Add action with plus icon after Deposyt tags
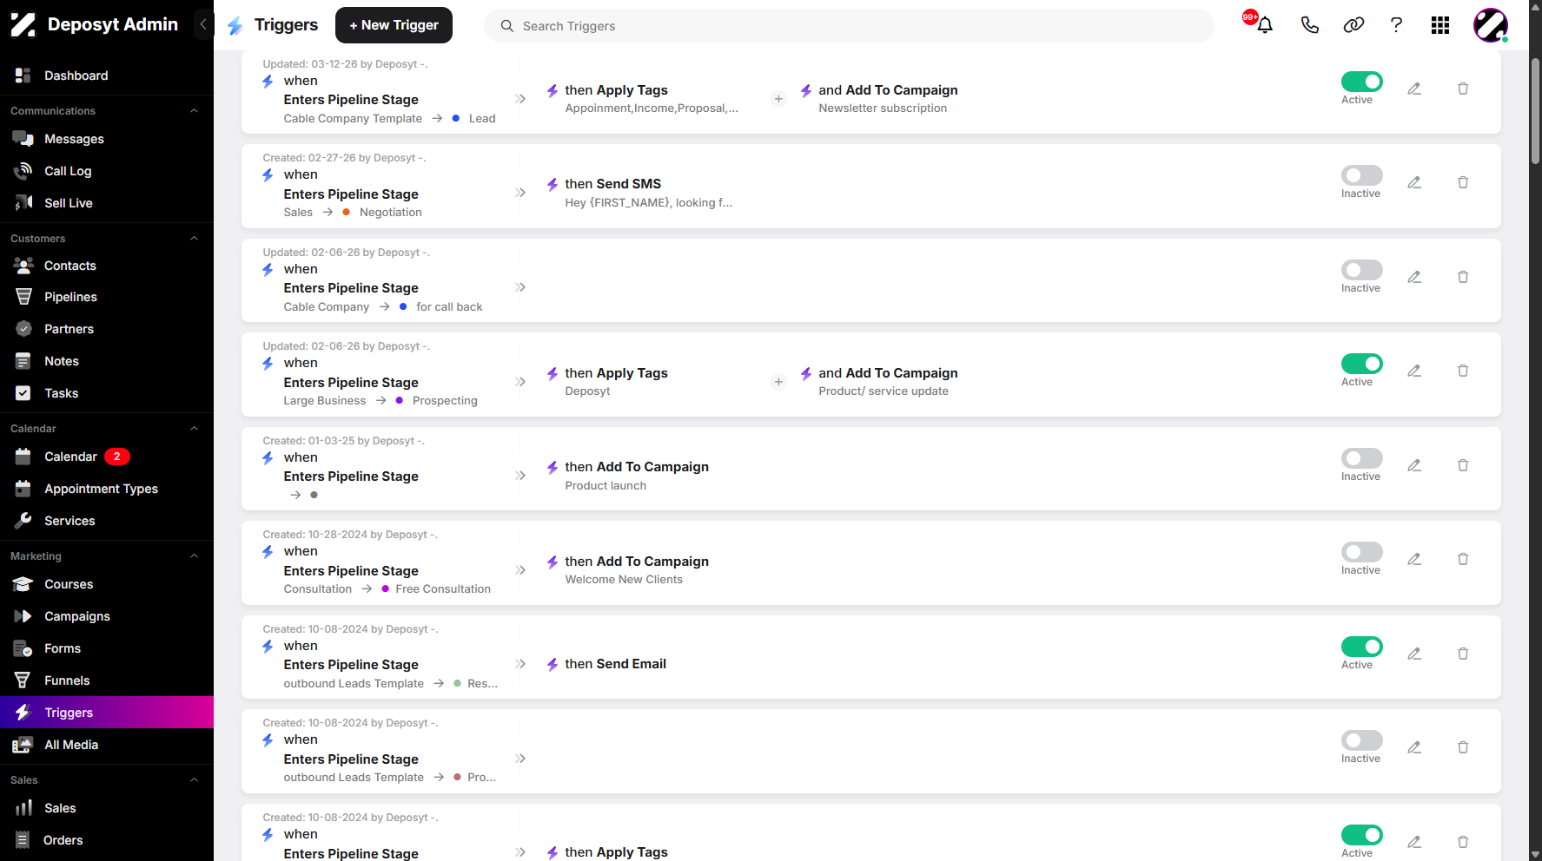 pyautogui.click(x=778, y=382)
